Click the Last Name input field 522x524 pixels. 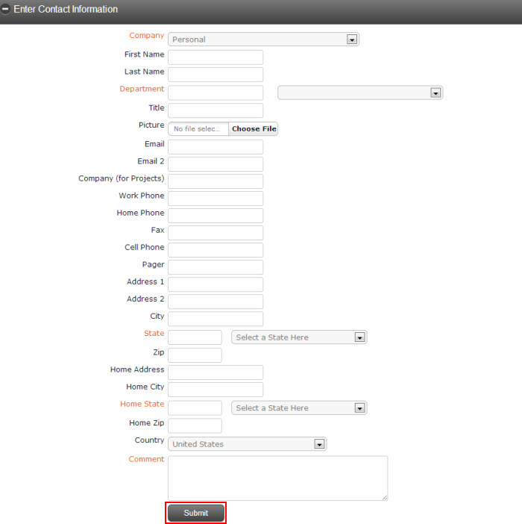216,75
